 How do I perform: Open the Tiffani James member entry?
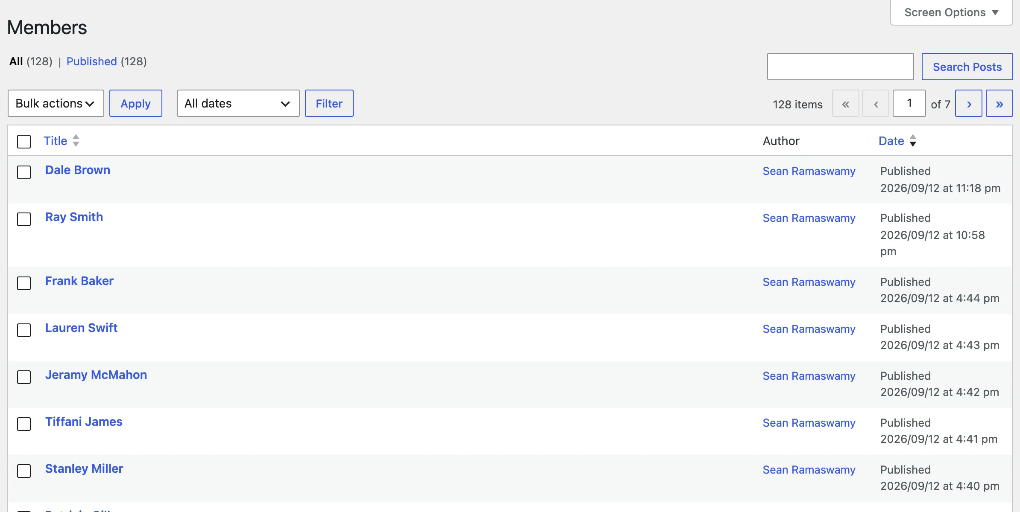pos(84,422)
